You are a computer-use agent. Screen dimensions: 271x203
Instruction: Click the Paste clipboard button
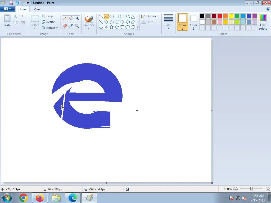[7, 20]
